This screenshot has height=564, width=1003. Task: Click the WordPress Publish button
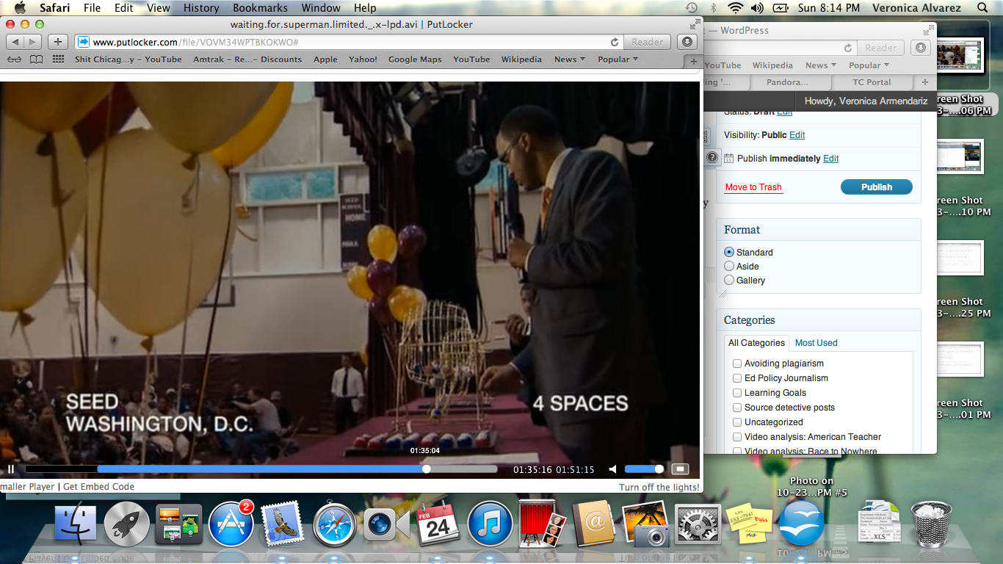877,187
